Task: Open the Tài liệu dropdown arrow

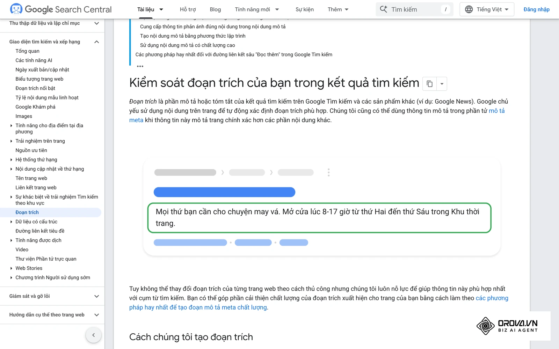Action: [161, 9]
